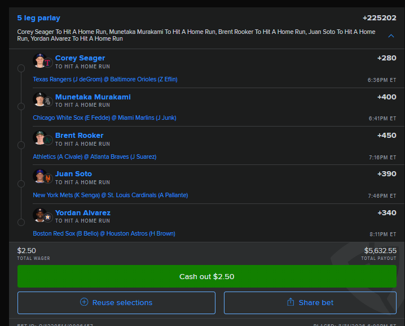Click the $2.50 total wager amount
405x326 pixels.
pyautogui.click(x=27, y=251)
